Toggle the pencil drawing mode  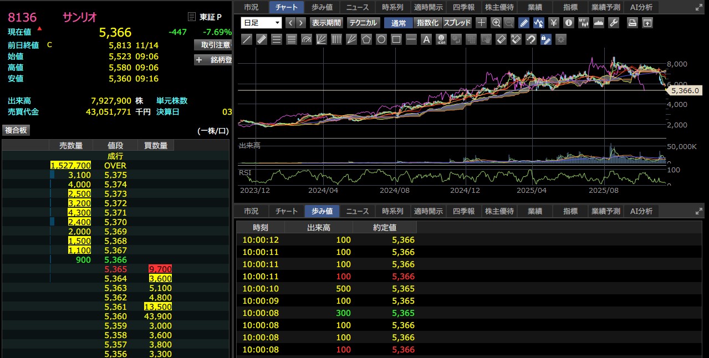(x=524, y=23)
